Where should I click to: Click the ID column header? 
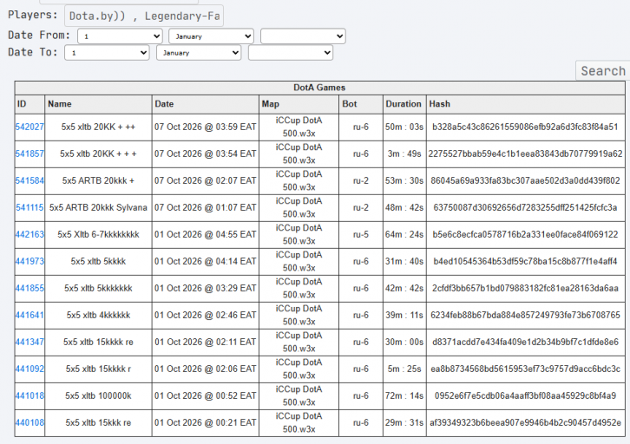(30, 104)
